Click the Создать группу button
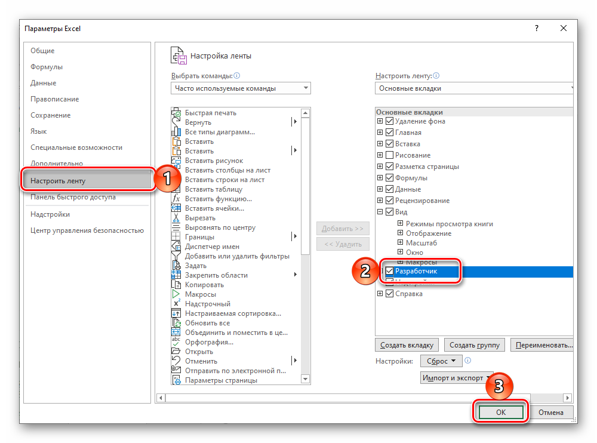 coord(475,345)
